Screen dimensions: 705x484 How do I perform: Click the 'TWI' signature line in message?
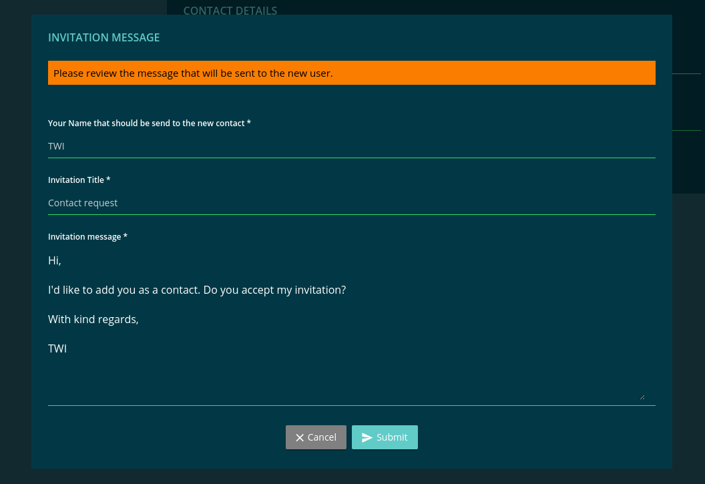[57, 348]
